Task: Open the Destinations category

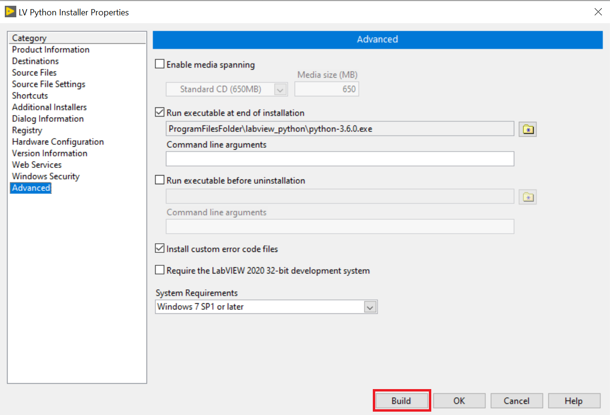Action: click(x=35, y=61)
